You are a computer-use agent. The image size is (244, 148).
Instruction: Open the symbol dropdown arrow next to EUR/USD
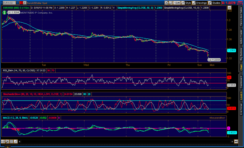pos(18,3)
